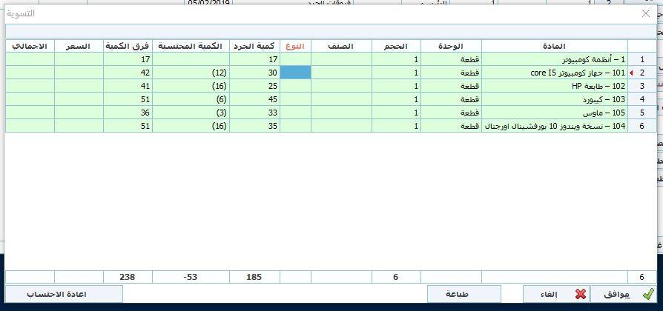Screen dimensions: 663x311
Task: Click row number 5 selector cell
Action: tap(642, 113)
